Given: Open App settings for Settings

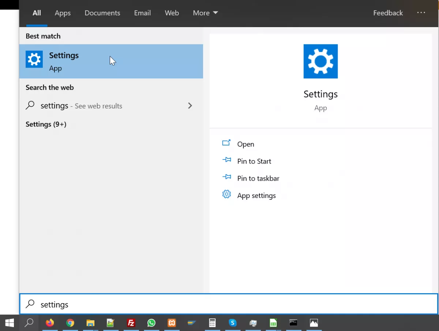Looking at the screenshot, I should pyautogui.click(x=256, y=195).
